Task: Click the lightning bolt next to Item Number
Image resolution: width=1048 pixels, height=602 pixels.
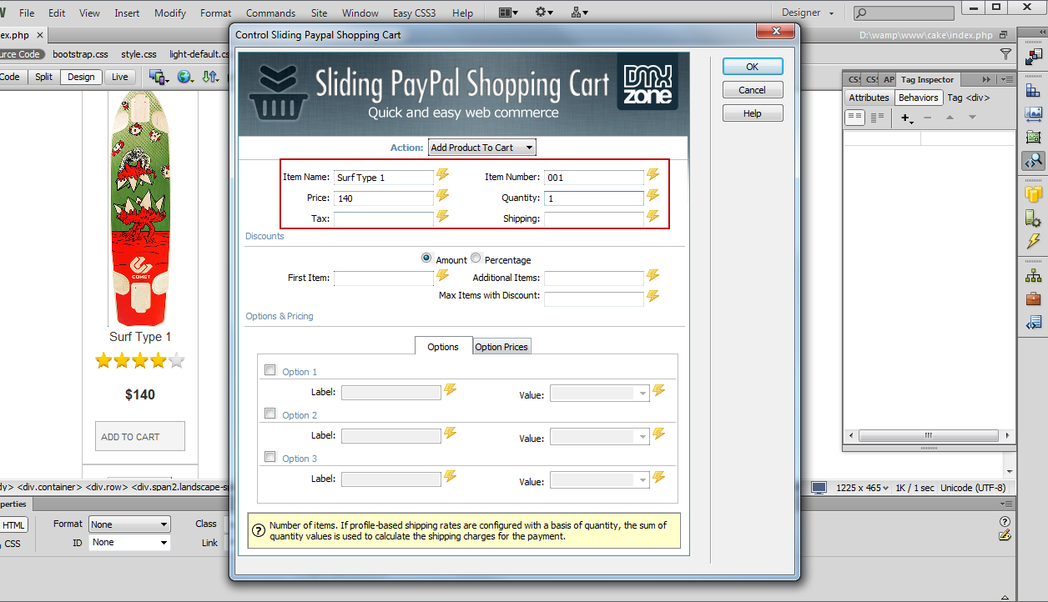Action: click(652, 175)
